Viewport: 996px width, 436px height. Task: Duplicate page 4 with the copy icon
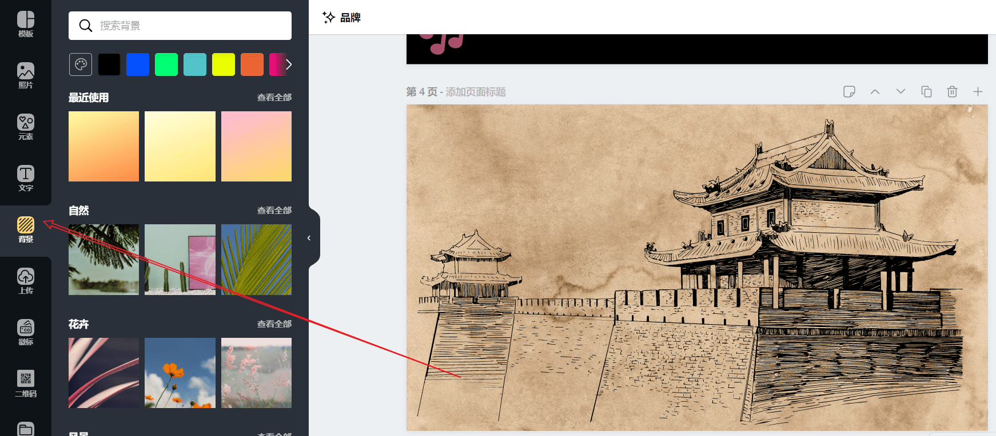point(926,91)
